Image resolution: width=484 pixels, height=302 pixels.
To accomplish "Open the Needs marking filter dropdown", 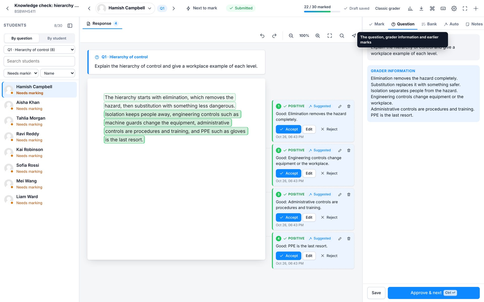I will pyautogui.click(x=21, y=73).
